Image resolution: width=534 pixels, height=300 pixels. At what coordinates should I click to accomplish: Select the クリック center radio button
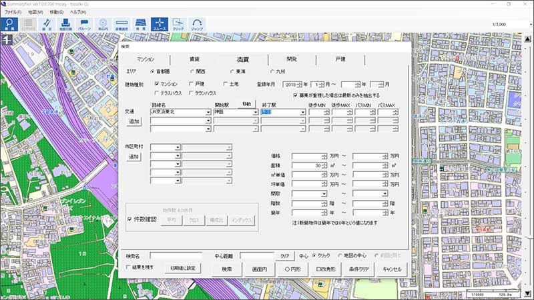314,255
